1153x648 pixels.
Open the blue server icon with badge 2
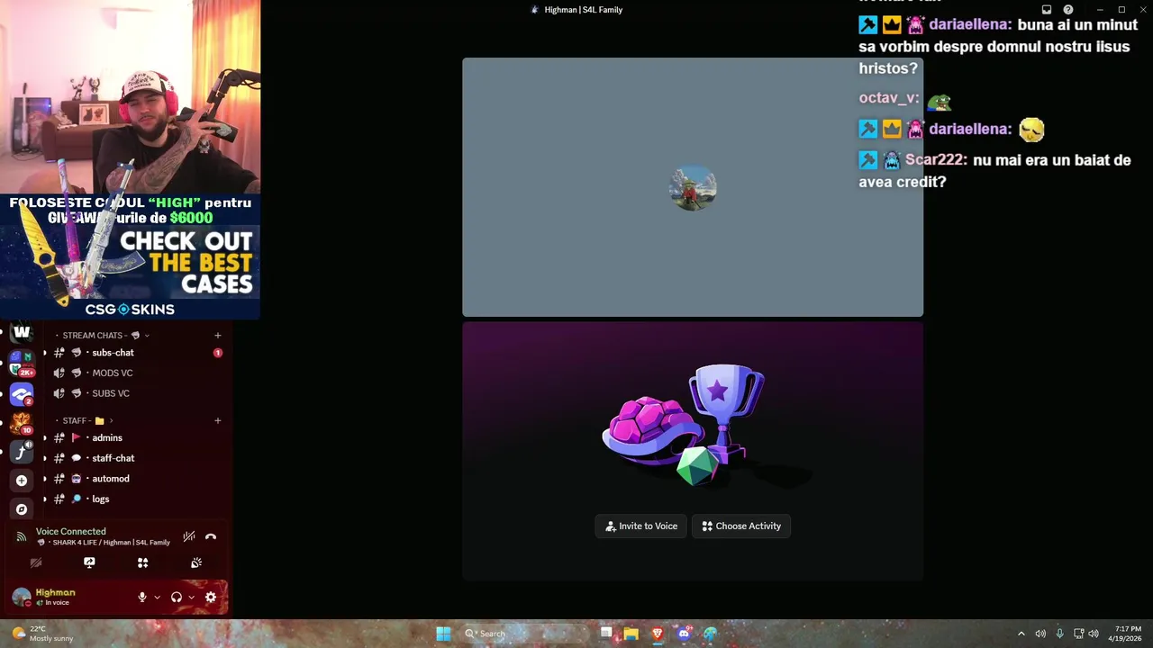pos(22,394)
